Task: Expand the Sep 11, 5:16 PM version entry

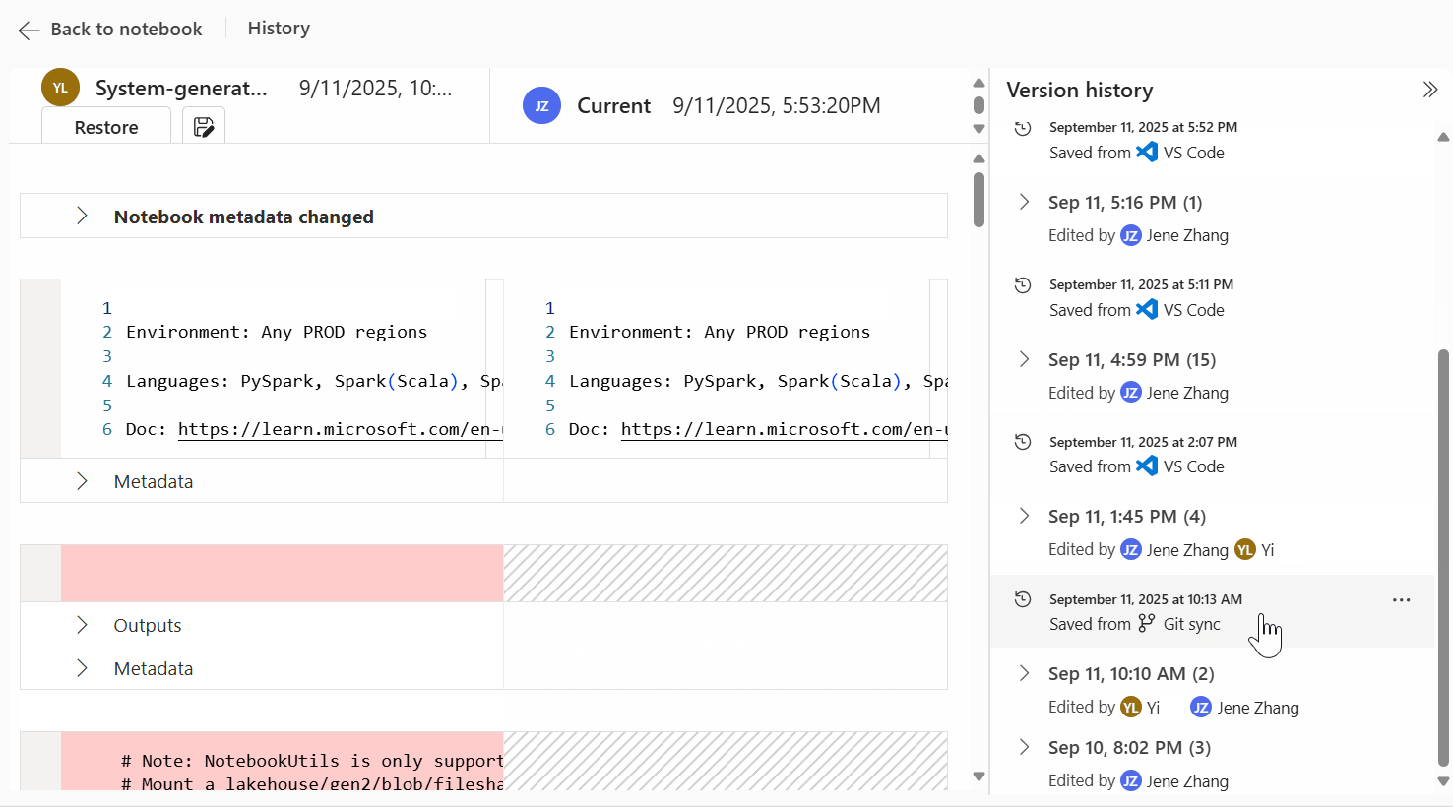Action: [1023, 202]
